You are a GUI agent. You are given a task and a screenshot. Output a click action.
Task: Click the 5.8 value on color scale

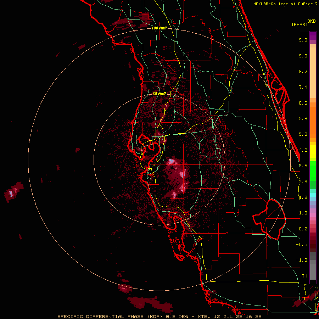pos(303,119)
